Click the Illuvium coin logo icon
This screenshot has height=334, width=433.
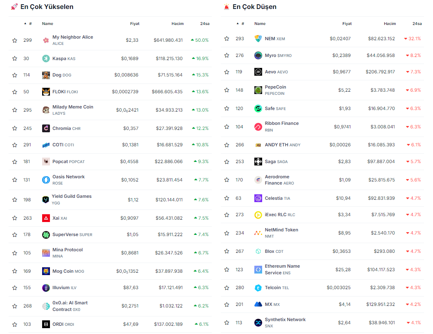[46, 288]
